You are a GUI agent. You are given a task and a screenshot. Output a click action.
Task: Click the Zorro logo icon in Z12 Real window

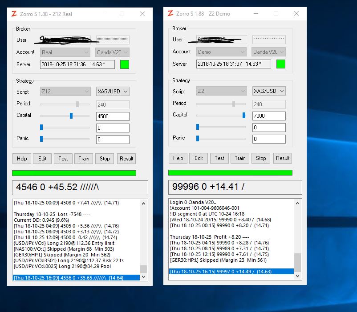coord(14,14)
